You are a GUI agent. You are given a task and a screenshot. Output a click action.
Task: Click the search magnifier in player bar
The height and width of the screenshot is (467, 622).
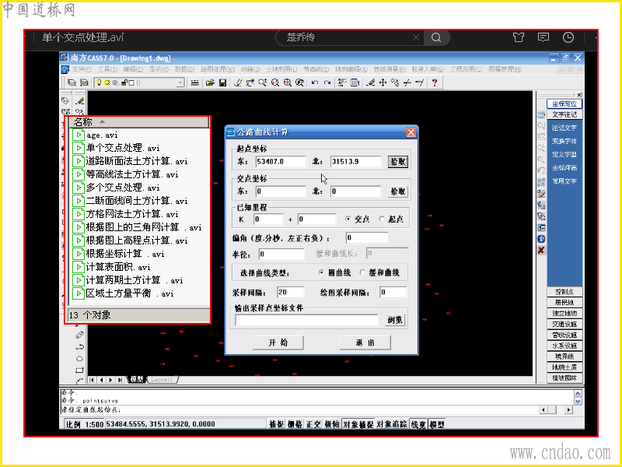coord(436,37)
